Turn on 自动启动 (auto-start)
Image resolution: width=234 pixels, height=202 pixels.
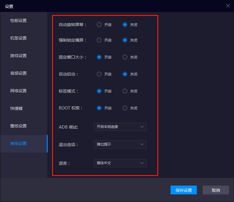99,74
